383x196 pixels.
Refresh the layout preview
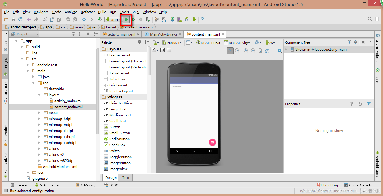267,50
